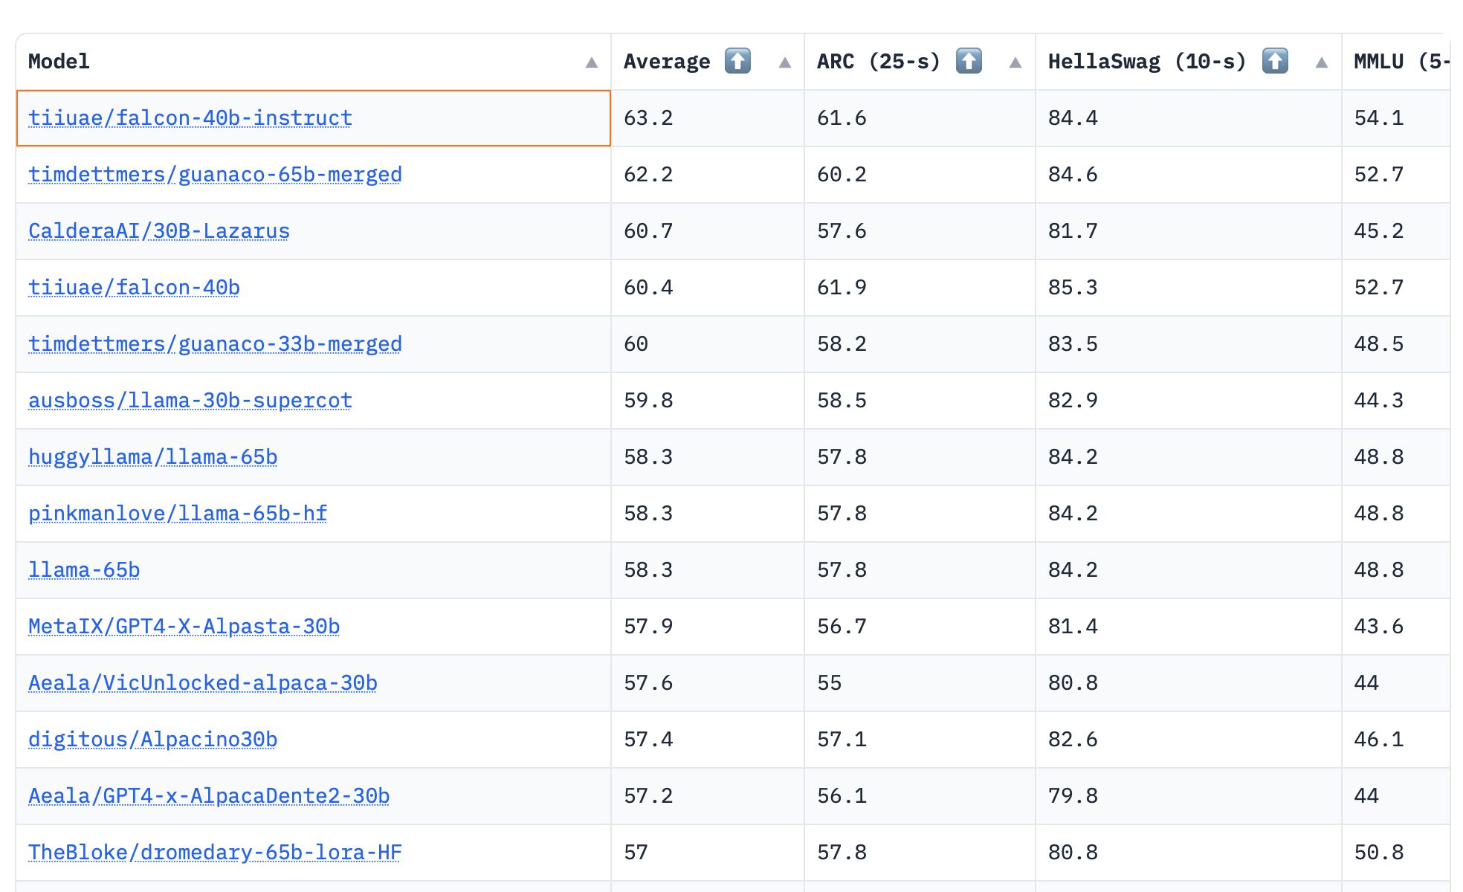Viewport: 1463px width, 892px height.
Task: Select the 56.7 ARC cell
Action: pyautogui.click(x=920, y=627)
